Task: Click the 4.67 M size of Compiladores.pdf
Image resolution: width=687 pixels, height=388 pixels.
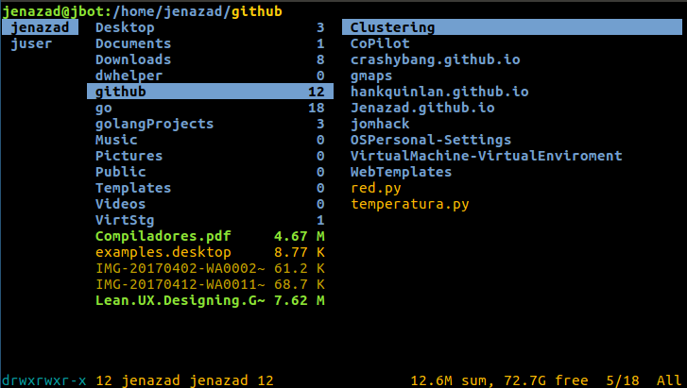Action: pyautogui.click(x=300, y=236)
